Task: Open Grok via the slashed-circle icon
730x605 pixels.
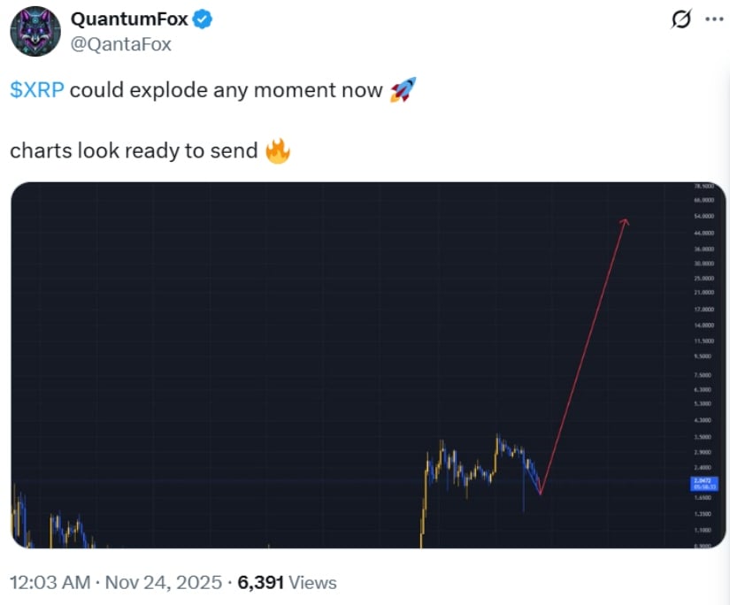Action: [x=680, y=19]
